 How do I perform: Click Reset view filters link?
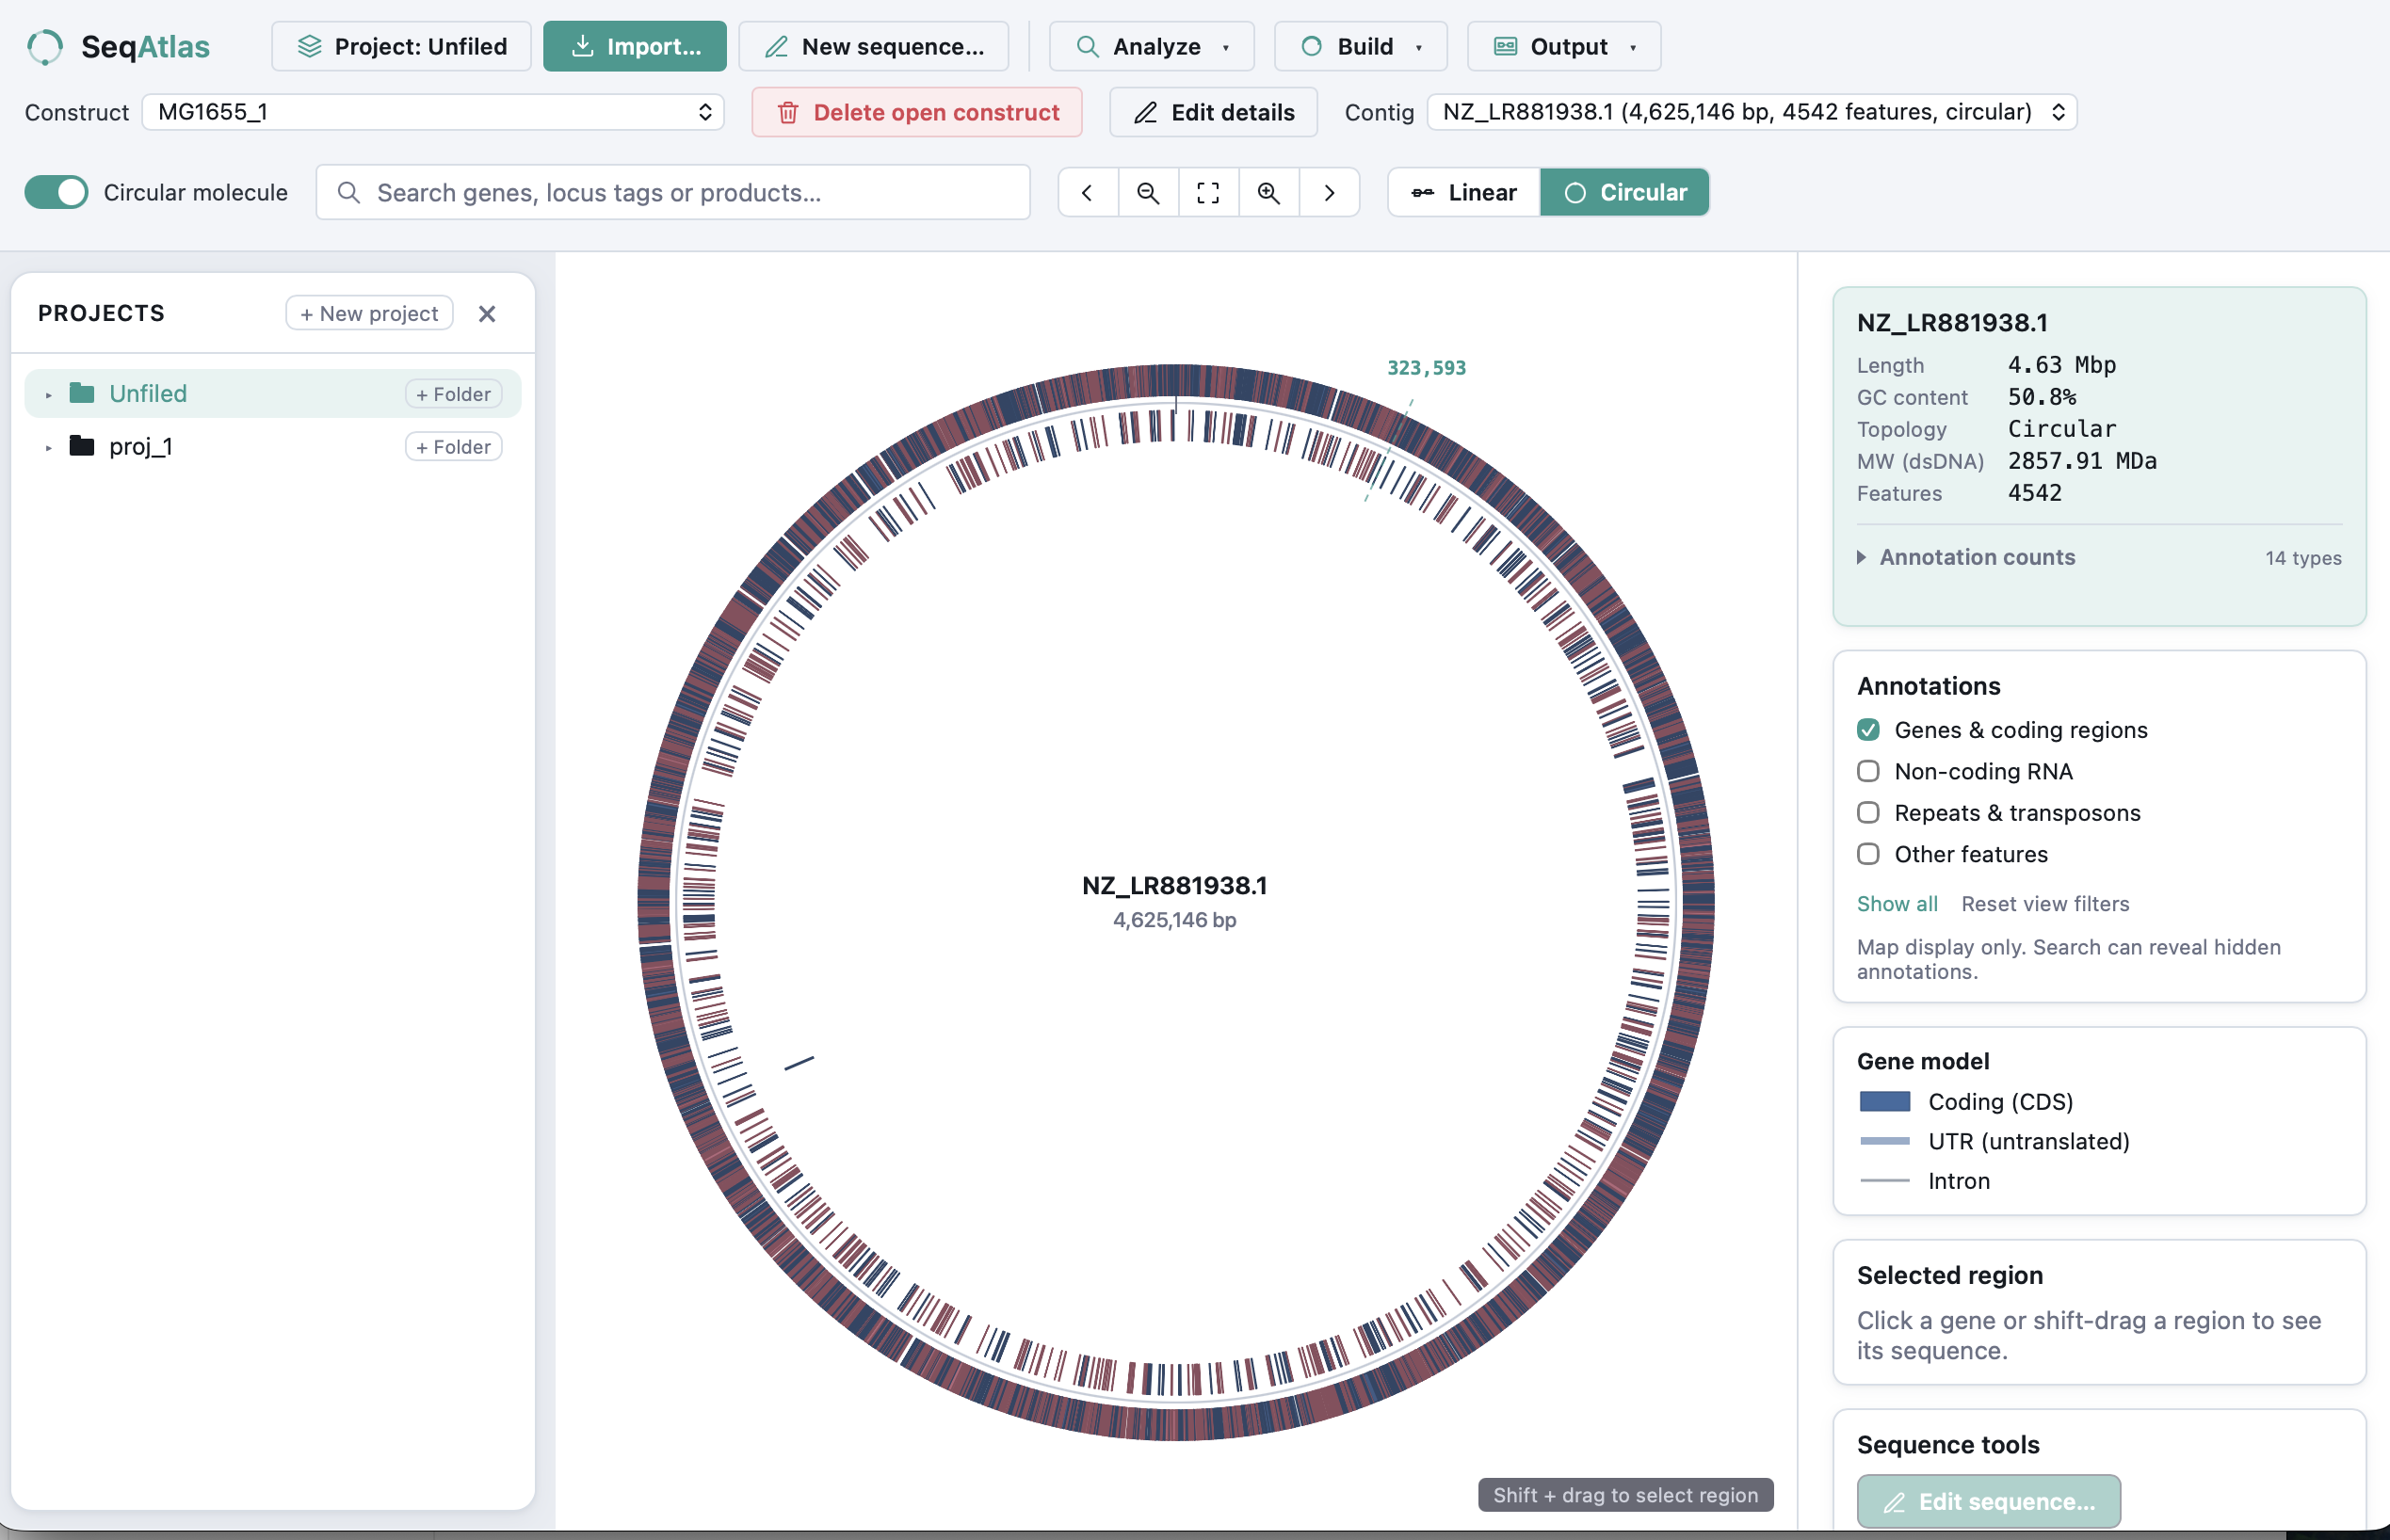(2044, 904)
